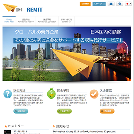Open help via question mark icon in header
The width and height of the screenshot is (134, 134).
coord(119,4)
